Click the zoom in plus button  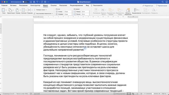(x=159, y=94)
